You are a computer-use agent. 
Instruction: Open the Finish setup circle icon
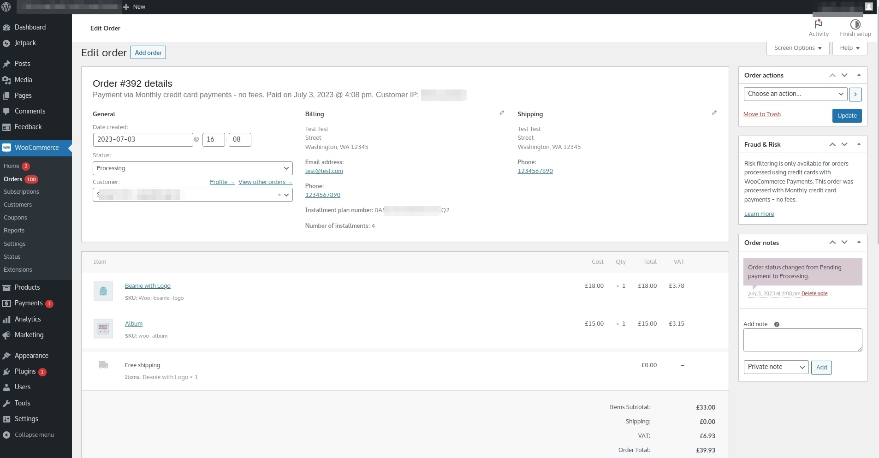(x=855, y=24)
